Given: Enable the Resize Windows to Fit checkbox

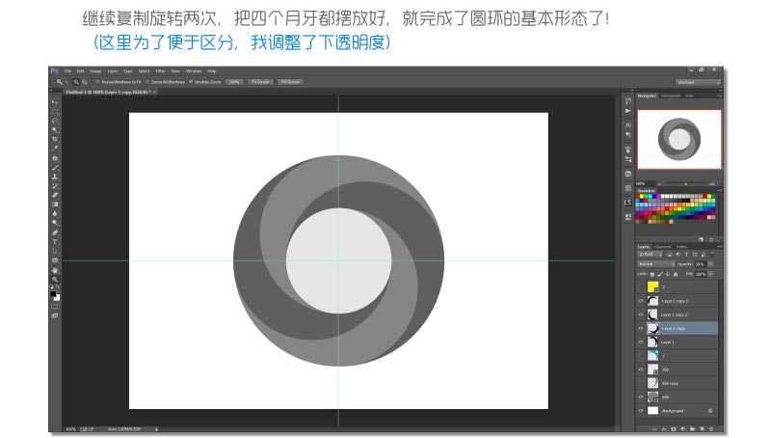Looking at the screenshot, I should tap(97, 82).
